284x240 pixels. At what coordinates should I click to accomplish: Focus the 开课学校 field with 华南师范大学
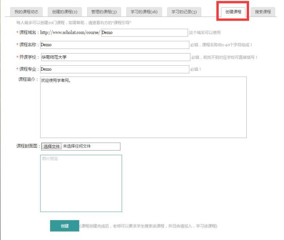(115, 57)
